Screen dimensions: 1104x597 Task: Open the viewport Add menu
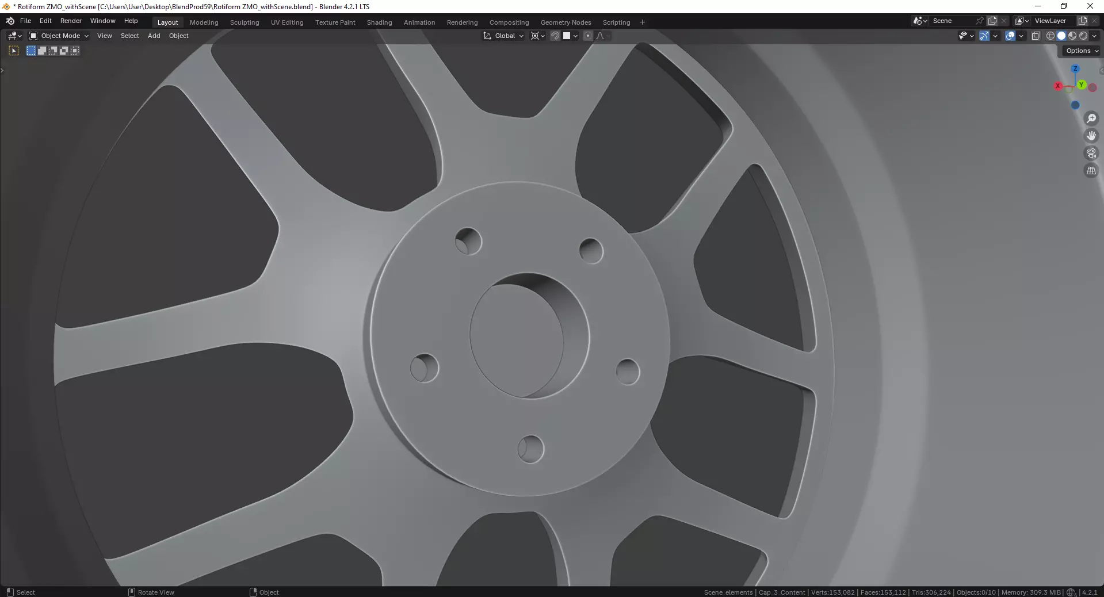154,36
